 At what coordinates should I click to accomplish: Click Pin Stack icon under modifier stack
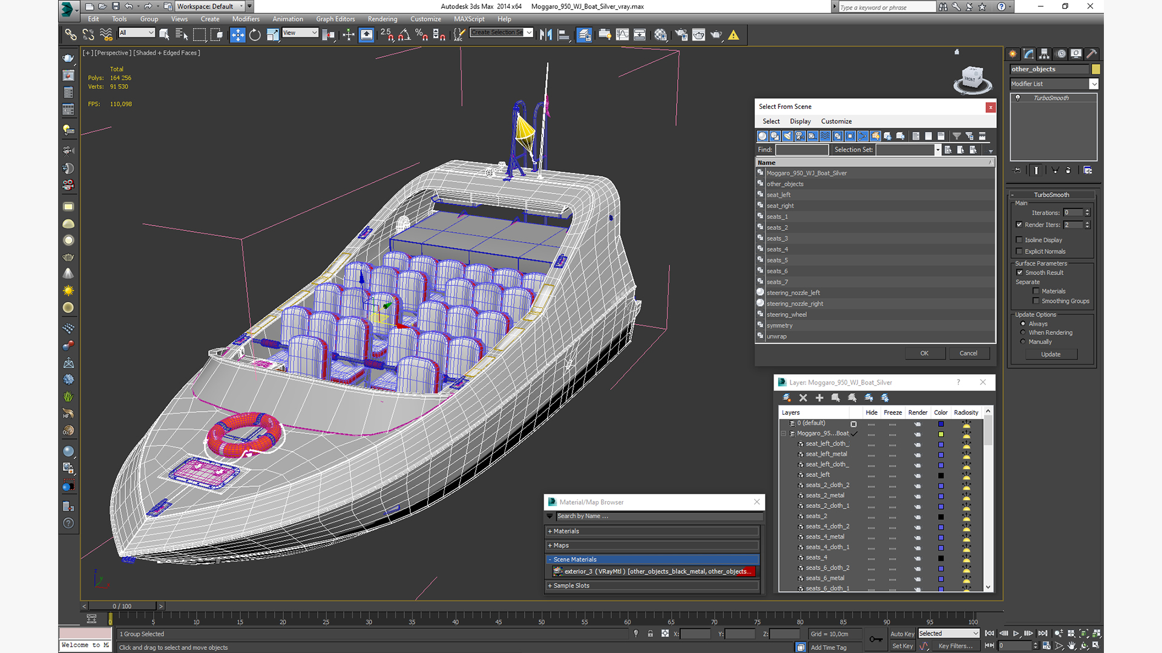pyautogui.click(x=1017, y=171)
